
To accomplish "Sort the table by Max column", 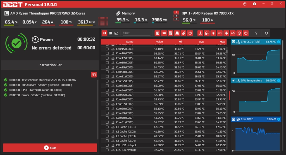I will (222, 42).
